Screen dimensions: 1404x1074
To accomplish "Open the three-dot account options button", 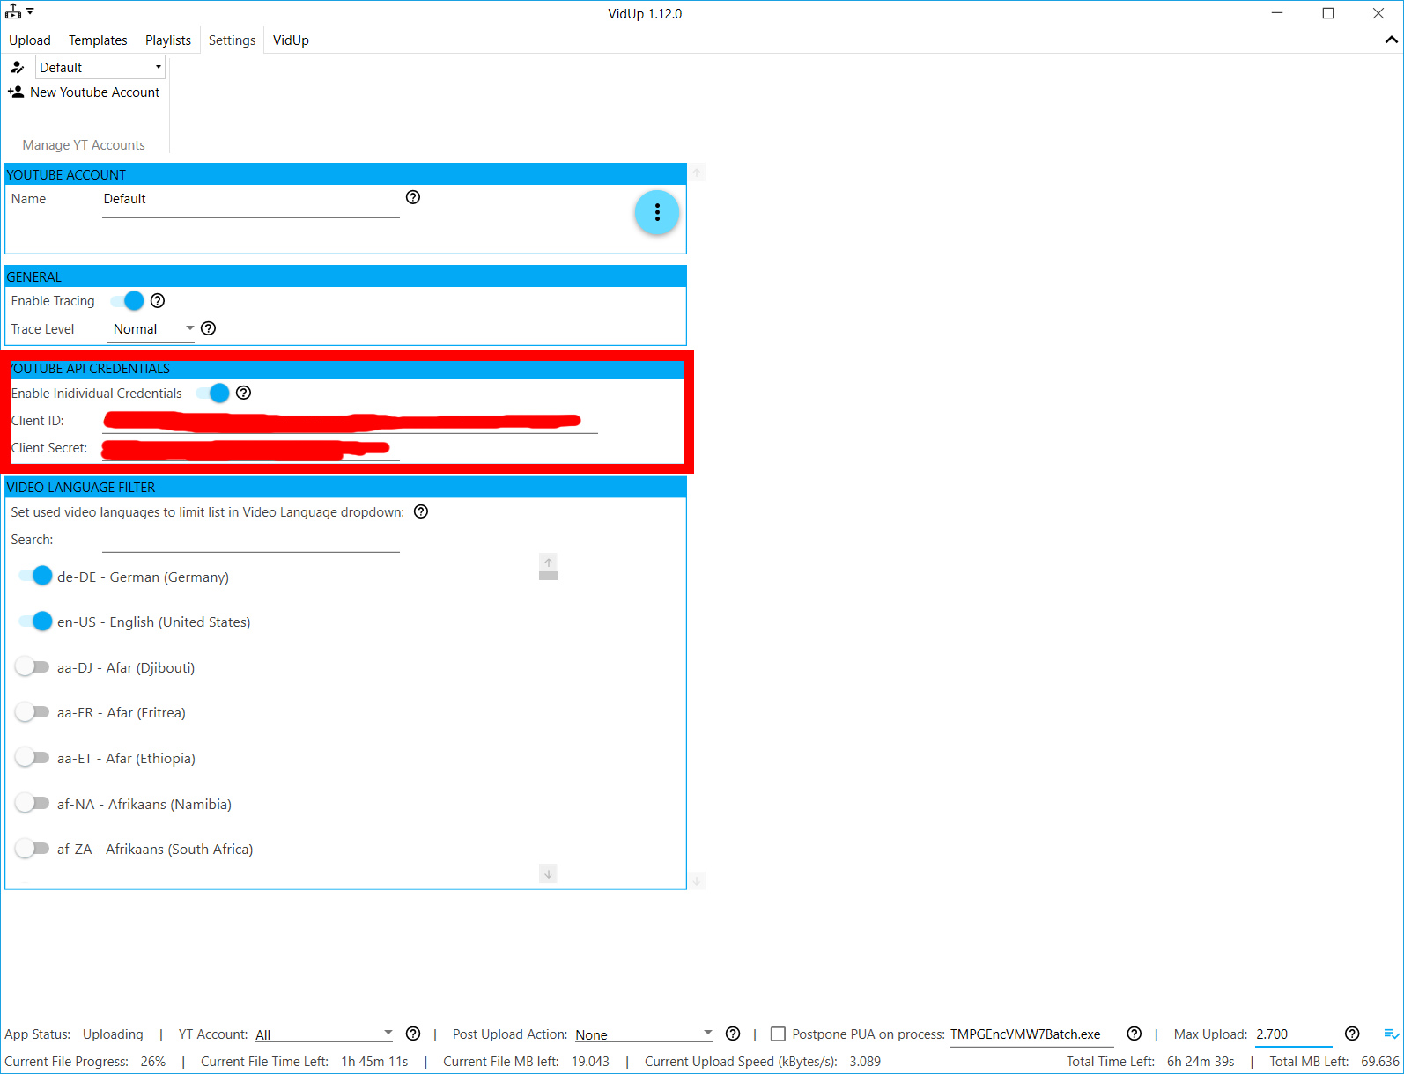I will coord(657,212).
